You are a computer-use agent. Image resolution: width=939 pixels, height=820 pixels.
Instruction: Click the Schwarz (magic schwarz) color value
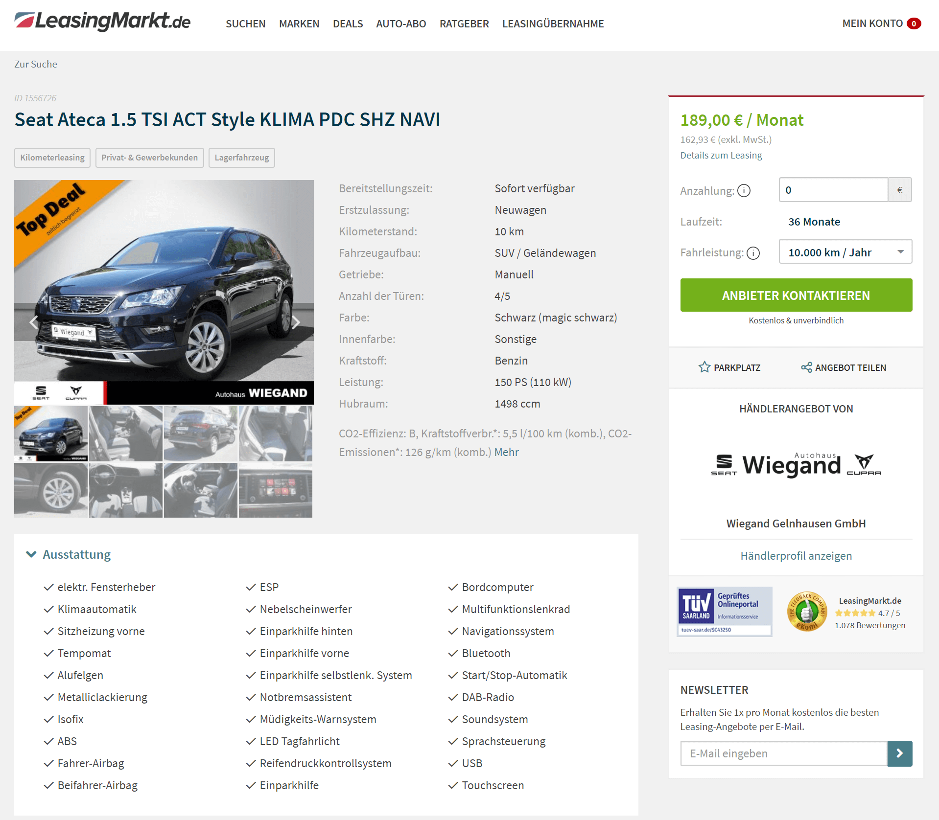click(556, 318)
